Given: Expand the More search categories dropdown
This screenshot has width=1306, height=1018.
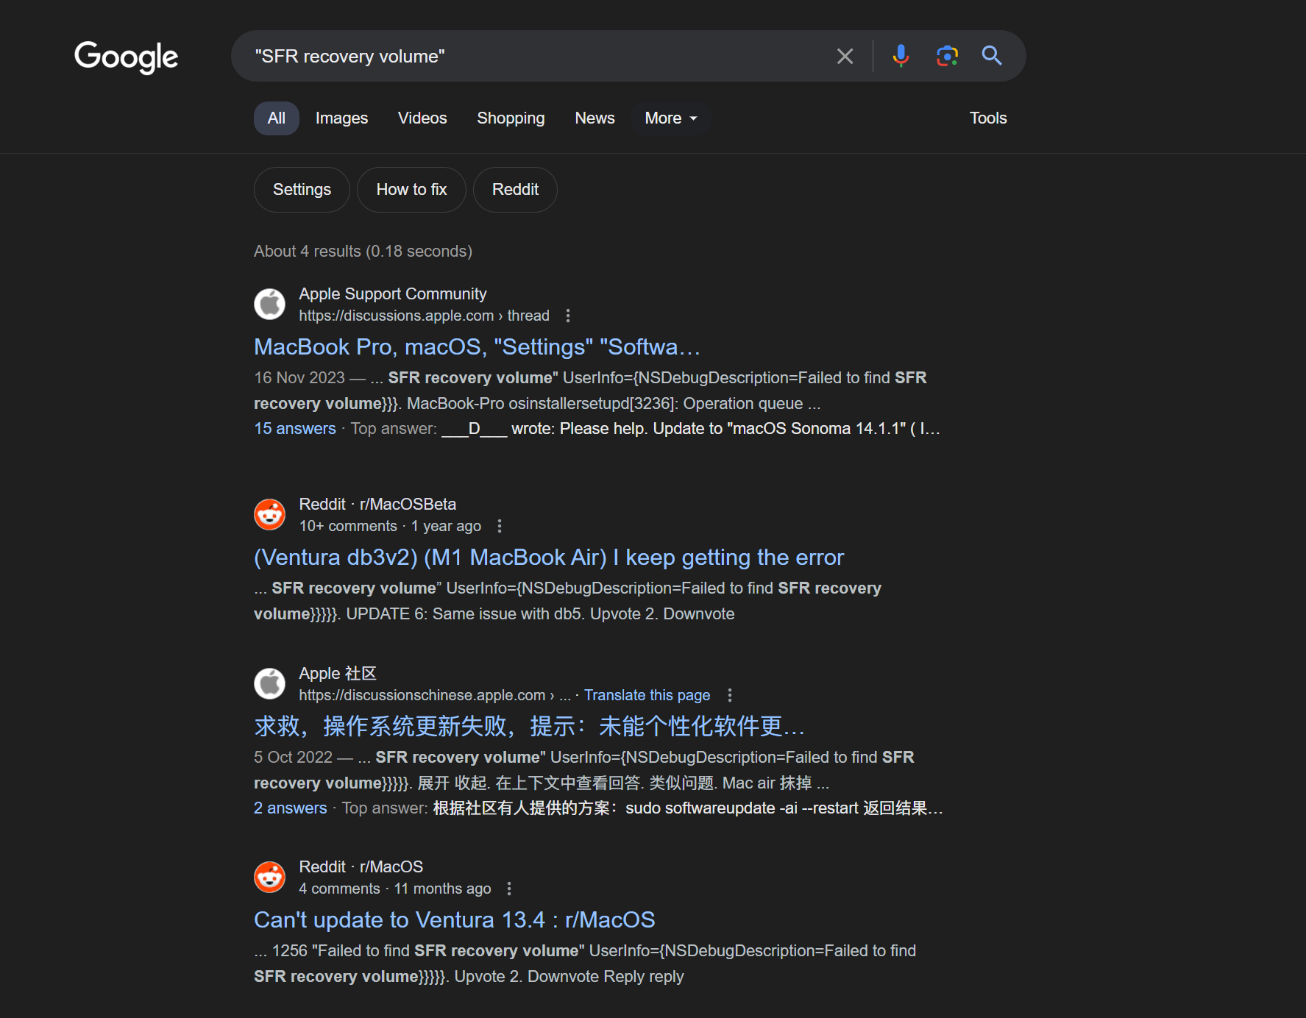Looking at the screenshot, I should (669, 118).
